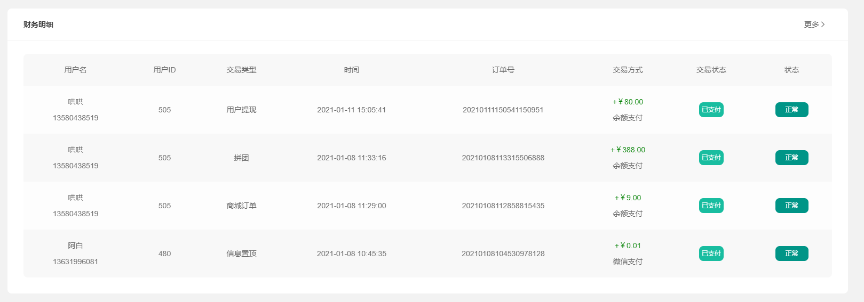Click 正常 status button in 拼团 row

791,158
